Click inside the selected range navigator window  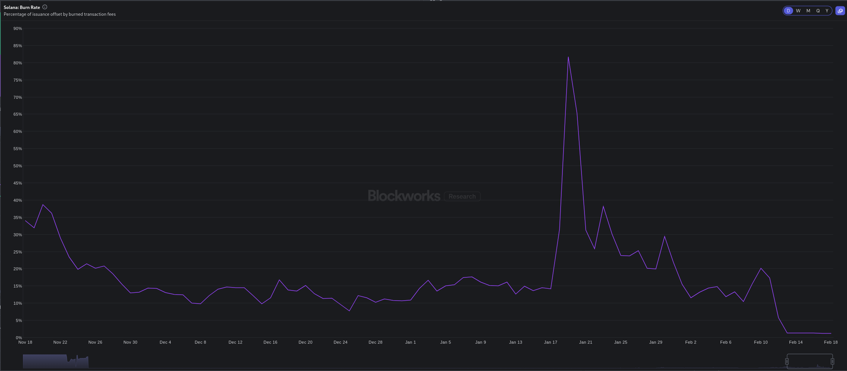click(810, 361)
